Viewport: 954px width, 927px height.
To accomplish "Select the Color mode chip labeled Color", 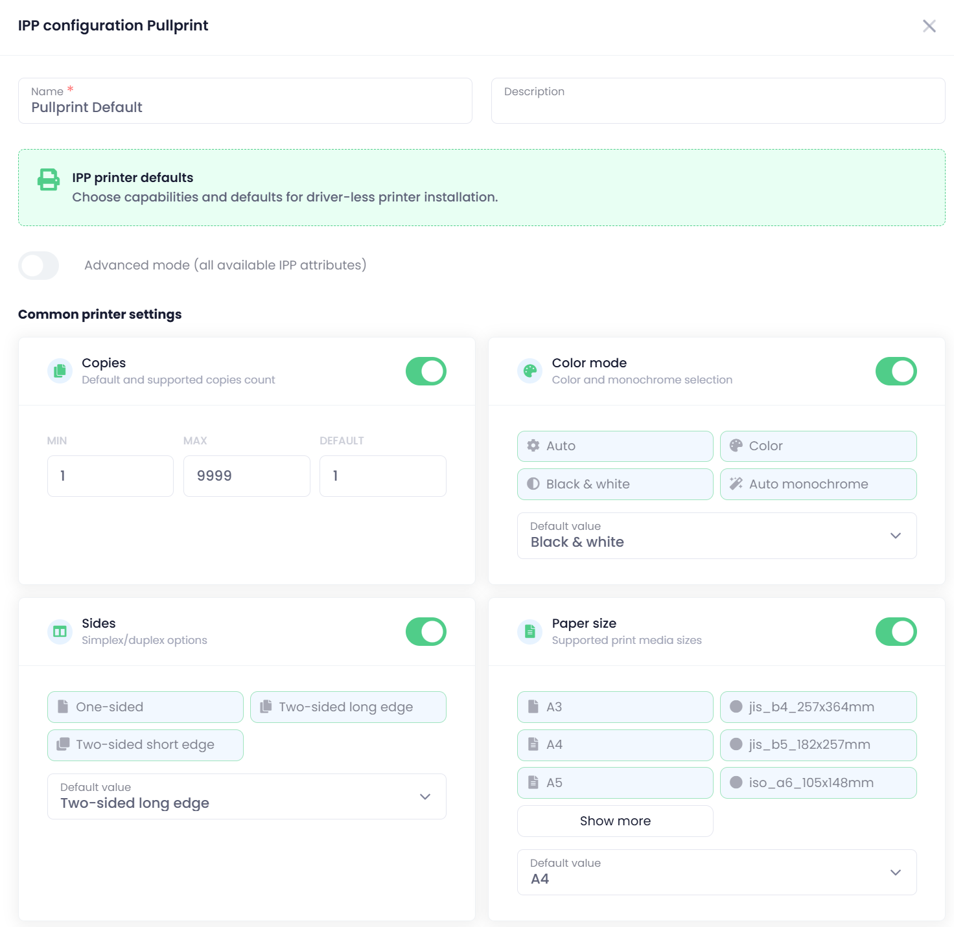I will pyautogui.click(x=819, y=446).
